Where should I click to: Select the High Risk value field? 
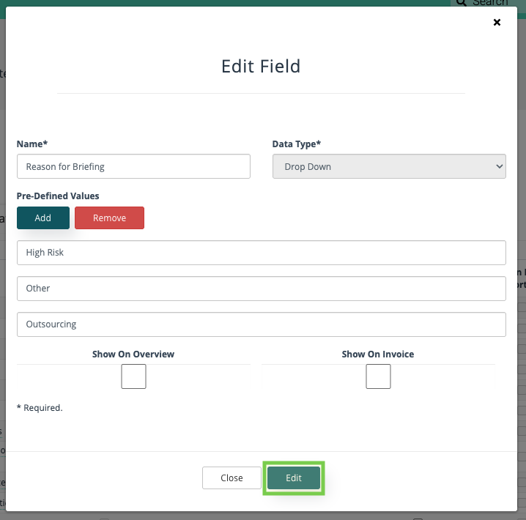(261, 252)
